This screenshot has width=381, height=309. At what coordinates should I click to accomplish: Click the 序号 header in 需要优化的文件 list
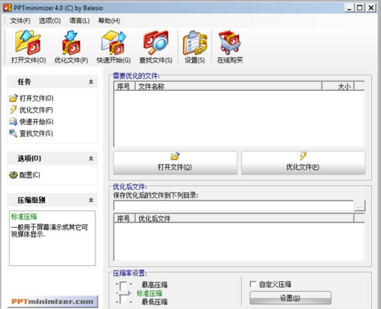(x=124, y=86)
